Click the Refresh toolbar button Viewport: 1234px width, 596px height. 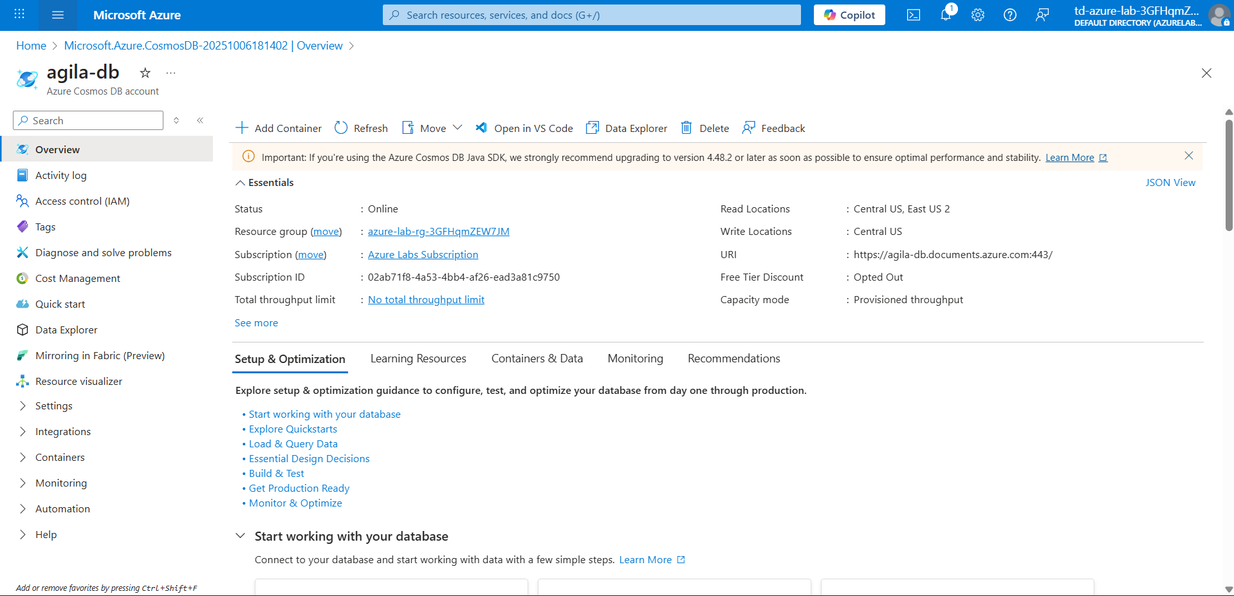(361, 128)
